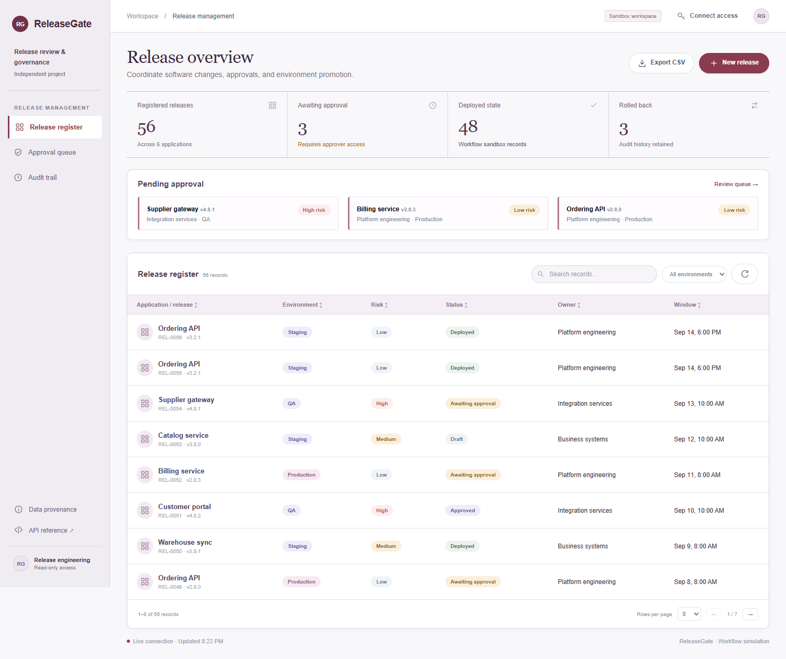This screenshot has width=786, height=659.
Task: Create a New release
Action: [x=734, y=63]
